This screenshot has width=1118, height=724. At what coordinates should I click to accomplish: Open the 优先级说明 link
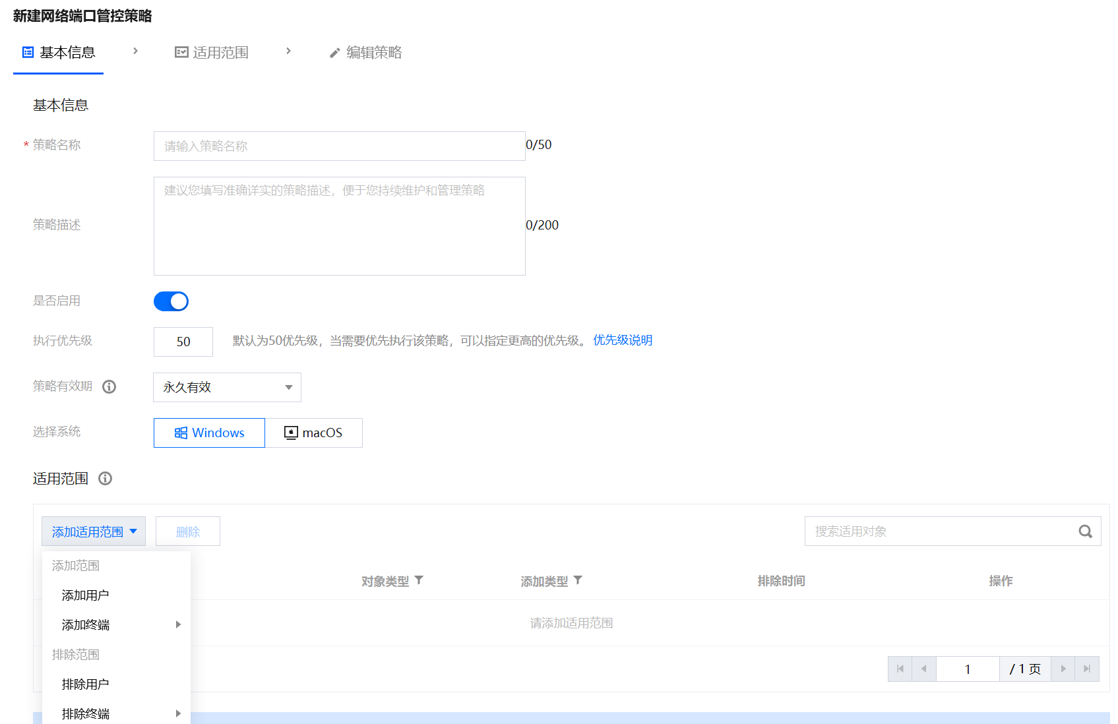pos(622,340)
